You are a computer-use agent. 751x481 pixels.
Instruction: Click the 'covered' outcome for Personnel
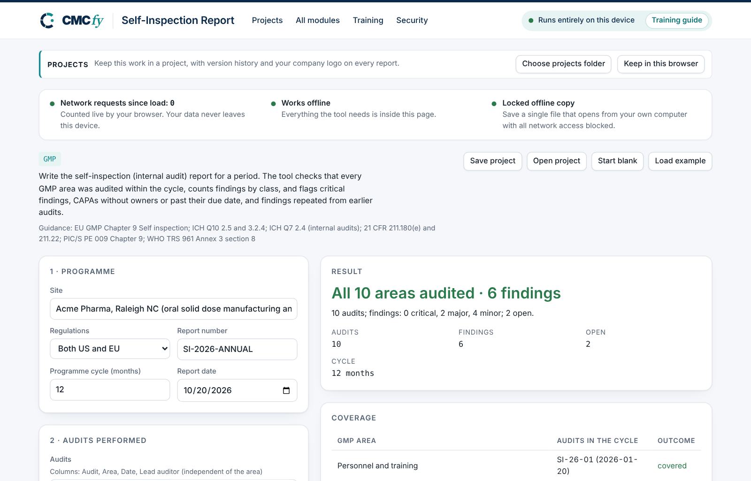tap(672, 466)
